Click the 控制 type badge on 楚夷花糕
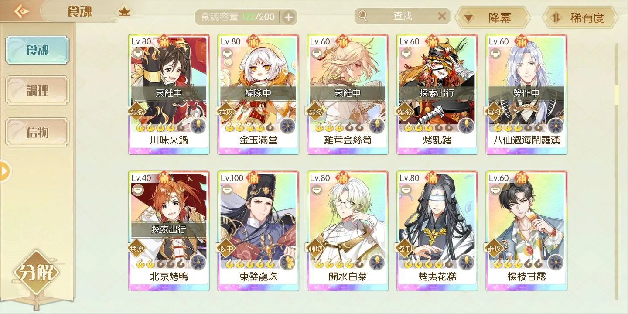This screenshot has height=314, width=628. point(405,249)
